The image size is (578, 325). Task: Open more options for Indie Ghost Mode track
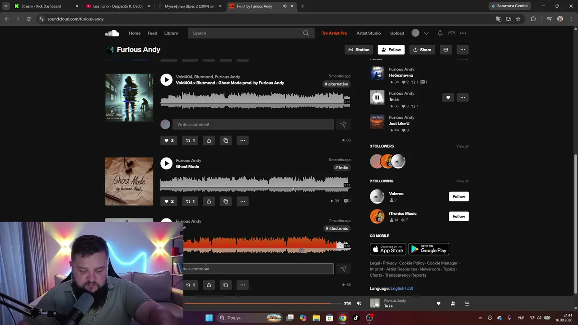[242, 201]
